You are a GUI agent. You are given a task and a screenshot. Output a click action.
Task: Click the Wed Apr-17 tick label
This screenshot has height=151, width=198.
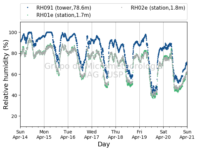[x=92, y=134]
